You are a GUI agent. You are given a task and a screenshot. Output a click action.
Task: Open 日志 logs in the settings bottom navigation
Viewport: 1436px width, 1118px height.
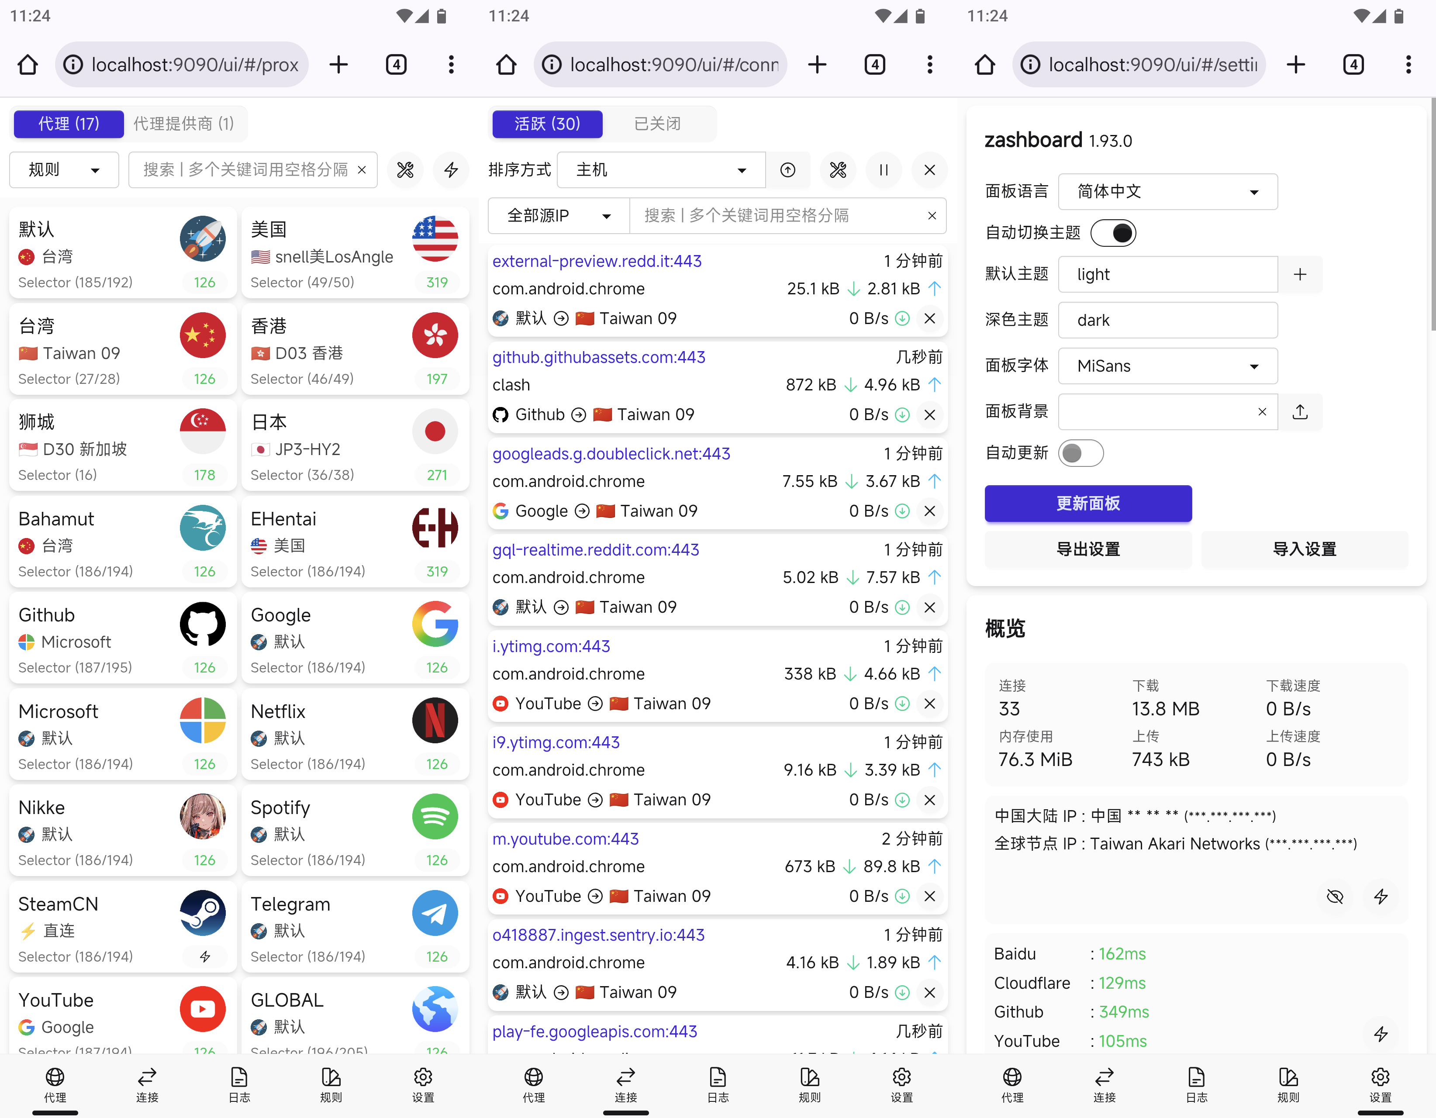1196,1084
